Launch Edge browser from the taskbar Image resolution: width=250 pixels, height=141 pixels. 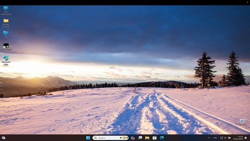point(162,138)
